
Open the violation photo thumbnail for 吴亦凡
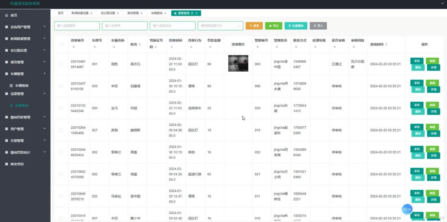pos(238,63)
